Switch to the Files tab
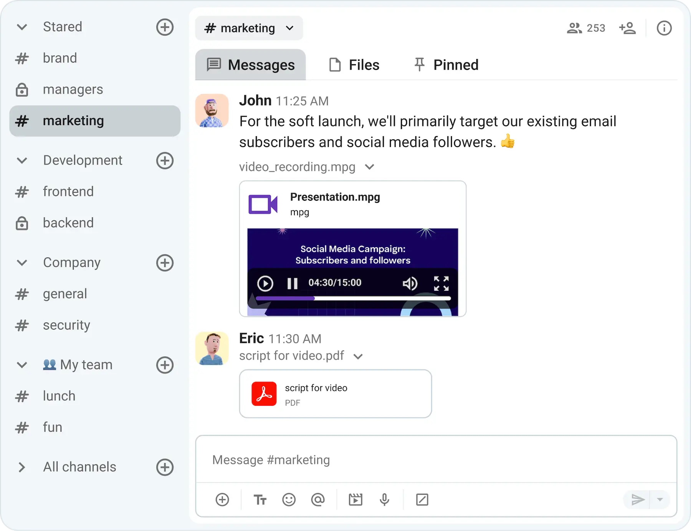691x531 pixels. (354, 65)
